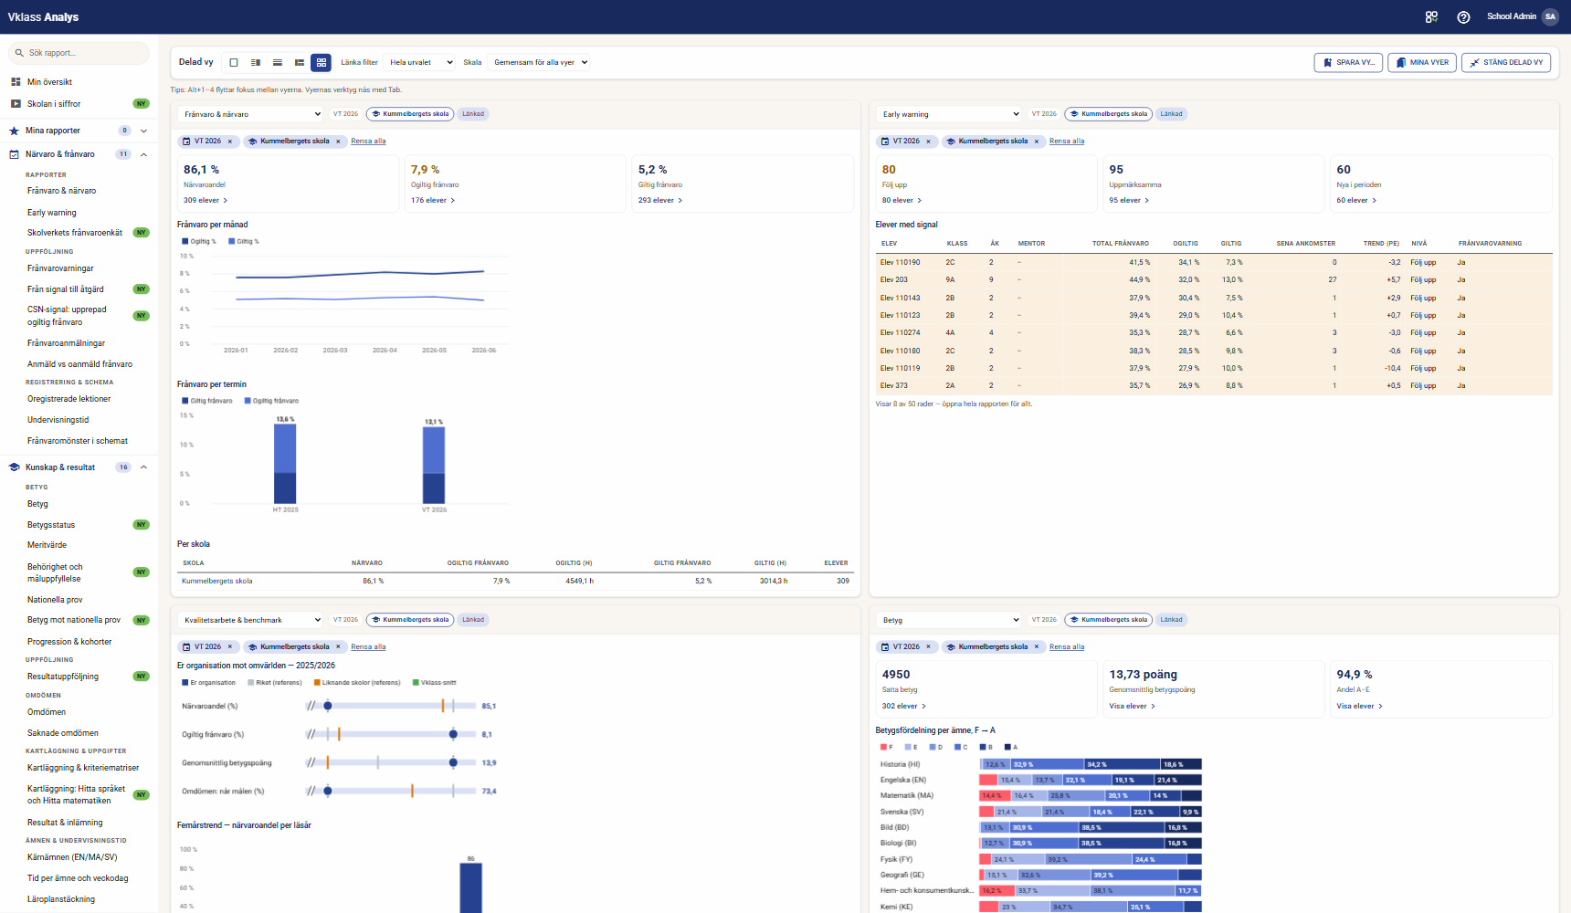
Task: Open Visa elever under 94,9 % Andel A–E
Action: click(1359, 706)
